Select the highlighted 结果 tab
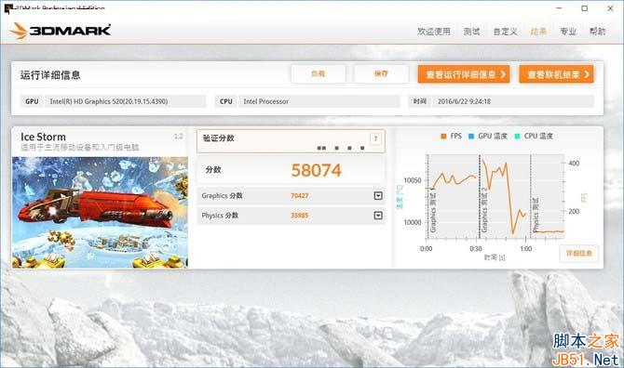The image size is (624, 368). [538, 32]
